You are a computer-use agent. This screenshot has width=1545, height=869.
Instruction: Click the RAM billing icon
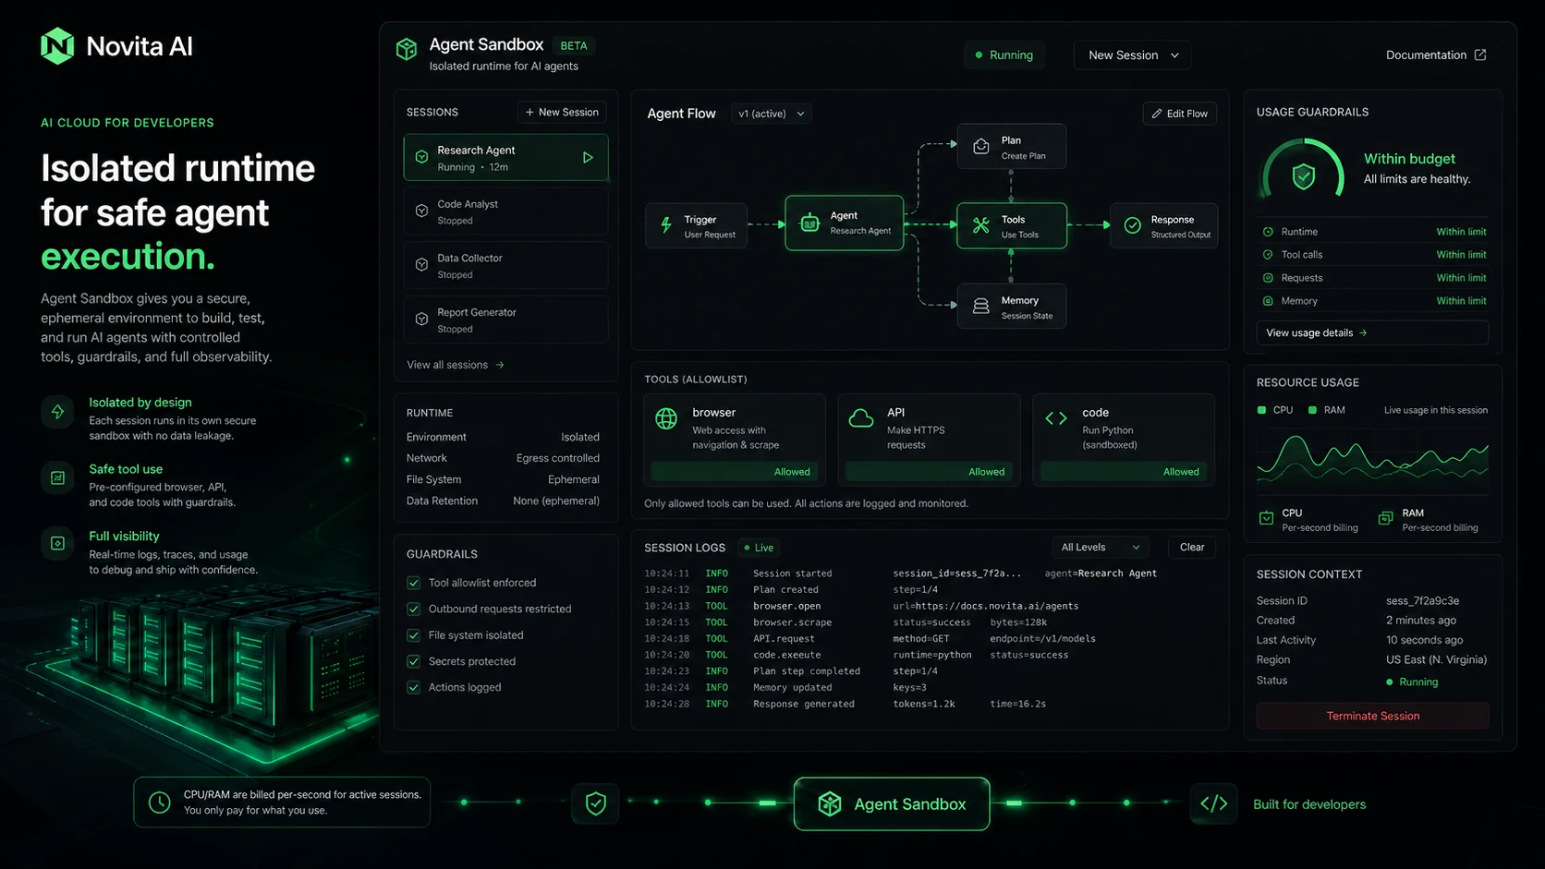(x=1385, y=518)
